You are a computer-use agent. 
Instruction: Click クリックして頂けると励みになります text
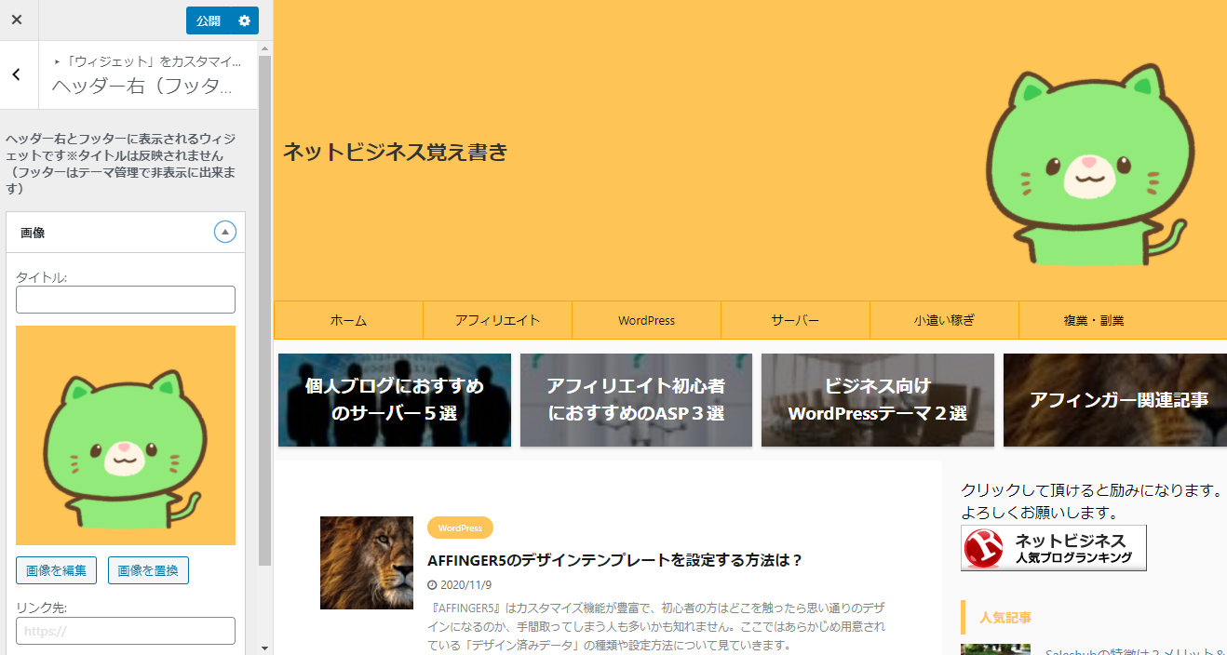point(1091,490)
